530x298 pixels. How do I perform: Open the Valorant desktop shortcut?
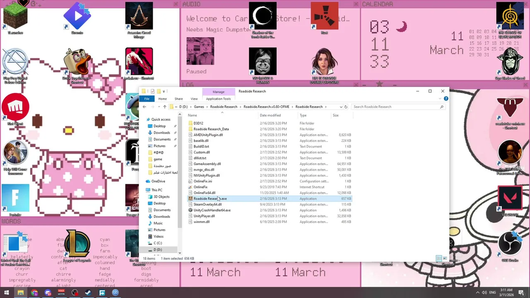pyautogui.click(x=510, y=201)
